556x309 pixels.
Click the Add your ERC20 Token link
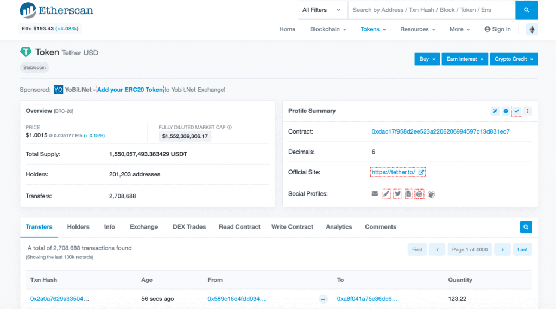[130, 90]
